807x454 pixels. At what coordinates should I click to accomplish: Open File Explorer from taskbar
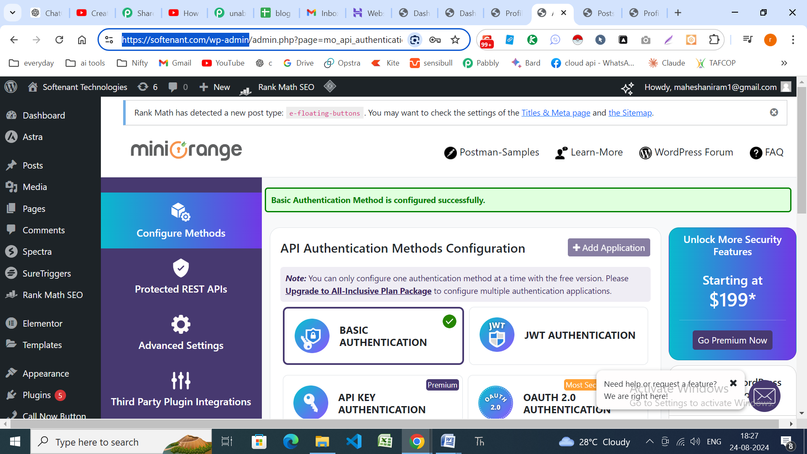click(322, 442)
